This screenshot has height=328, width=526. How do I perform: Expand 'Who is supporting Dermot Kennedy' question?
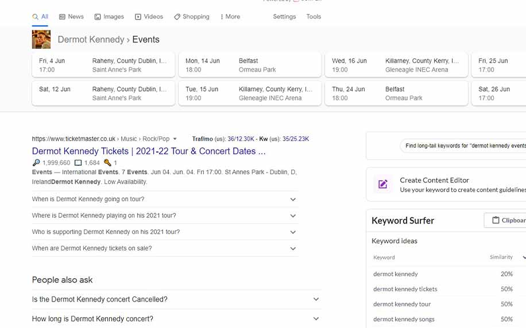pos(293,232)
